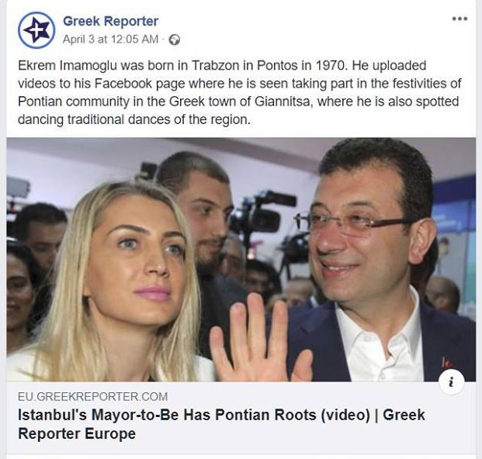Click the info 'i' icon on preview
Viewport: 482px width, 459px height.
pyautogui.click(x=451, y=382)
